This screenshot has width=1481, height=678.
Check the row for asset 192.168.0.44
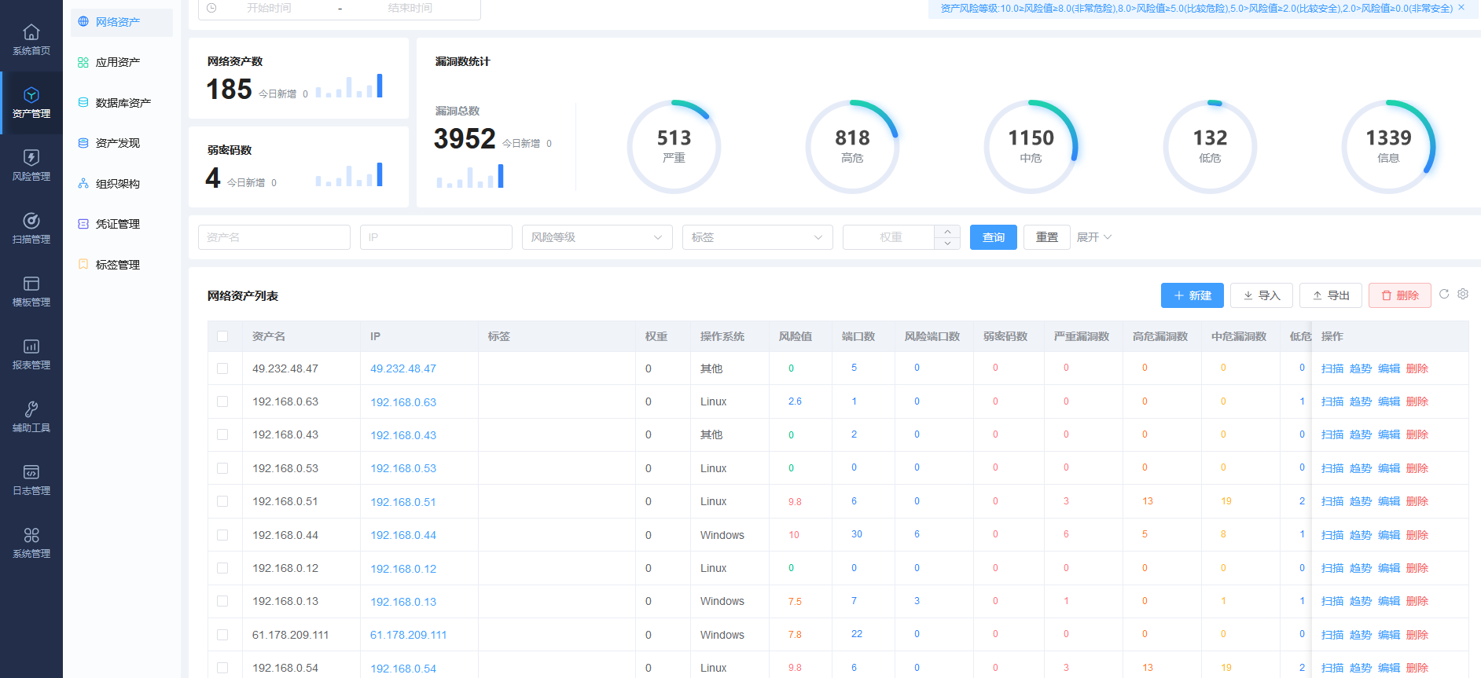tap(222, 535)
